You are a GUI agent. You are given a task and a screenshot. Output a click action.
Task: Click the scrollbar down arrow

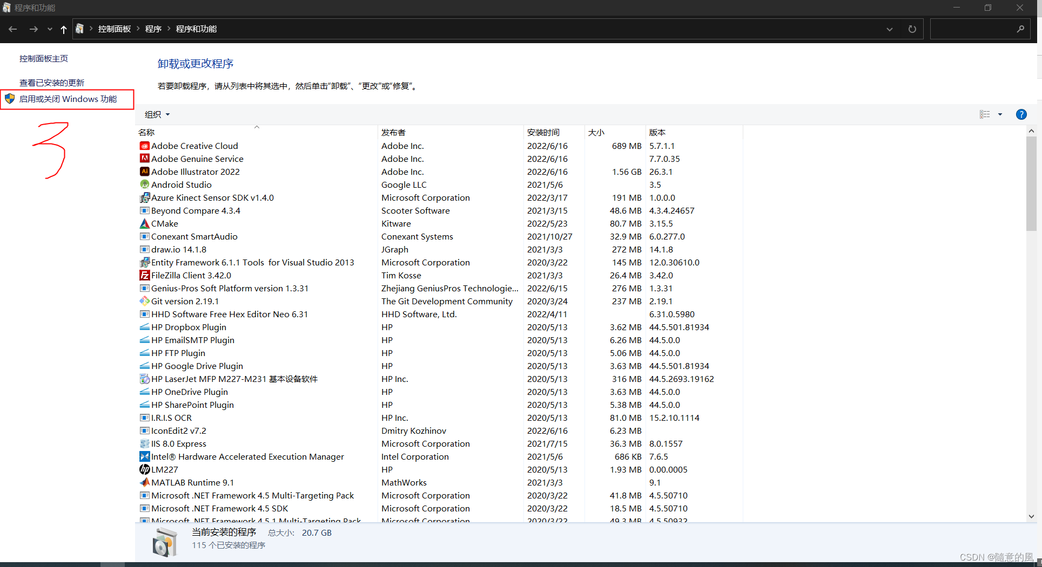tap(1031, 516)
